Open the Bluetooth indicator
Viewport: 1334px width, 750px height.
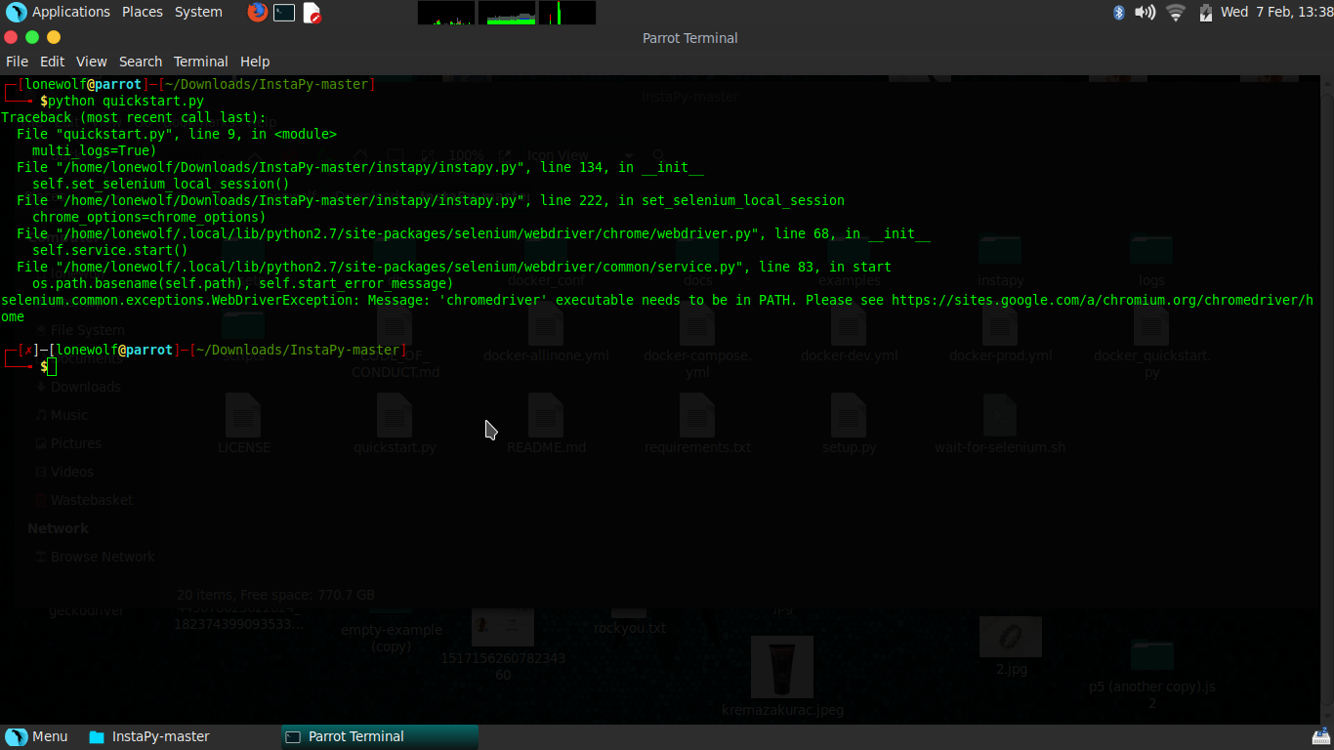pyautogui.click(x=1119, y=12)
